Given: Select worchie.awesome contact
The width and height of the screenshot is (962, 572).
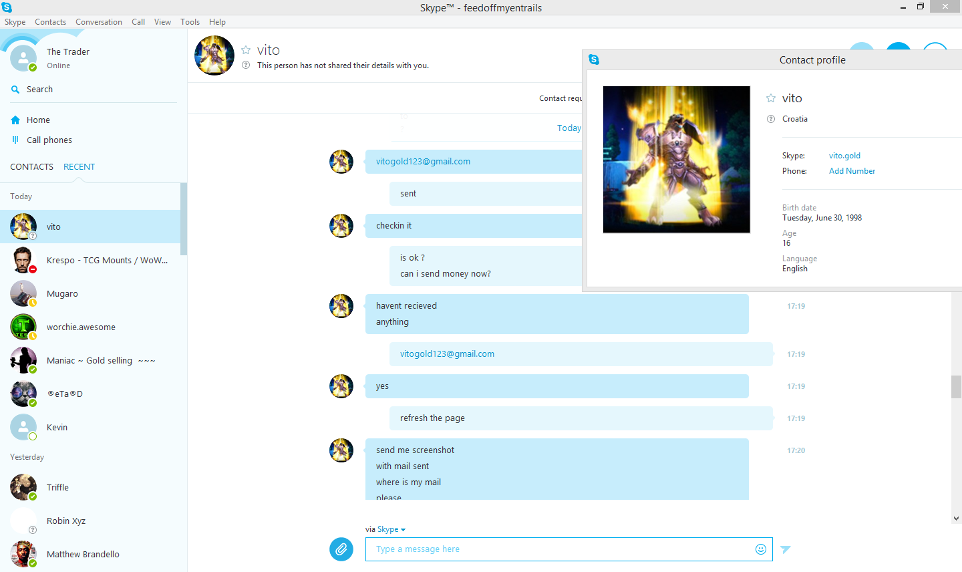Looking at the screenshot, I should (90, 327).
